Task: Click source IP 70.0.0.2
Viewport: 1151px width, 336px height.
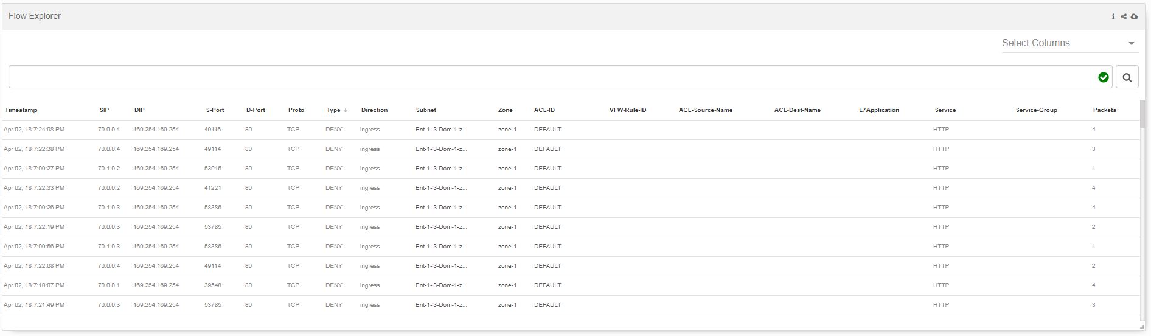Action: pyautogui.click(x=109, y=188)
